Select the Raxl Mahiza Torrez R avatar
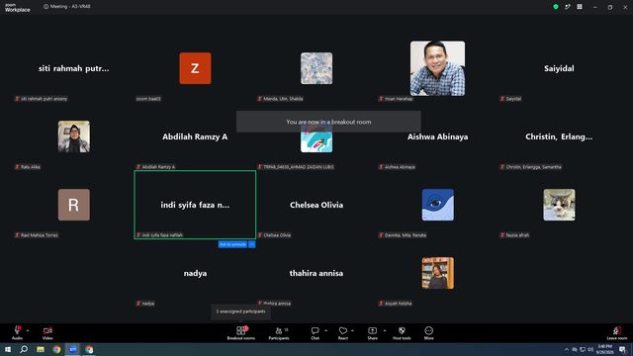 click(x=74, y=205)
